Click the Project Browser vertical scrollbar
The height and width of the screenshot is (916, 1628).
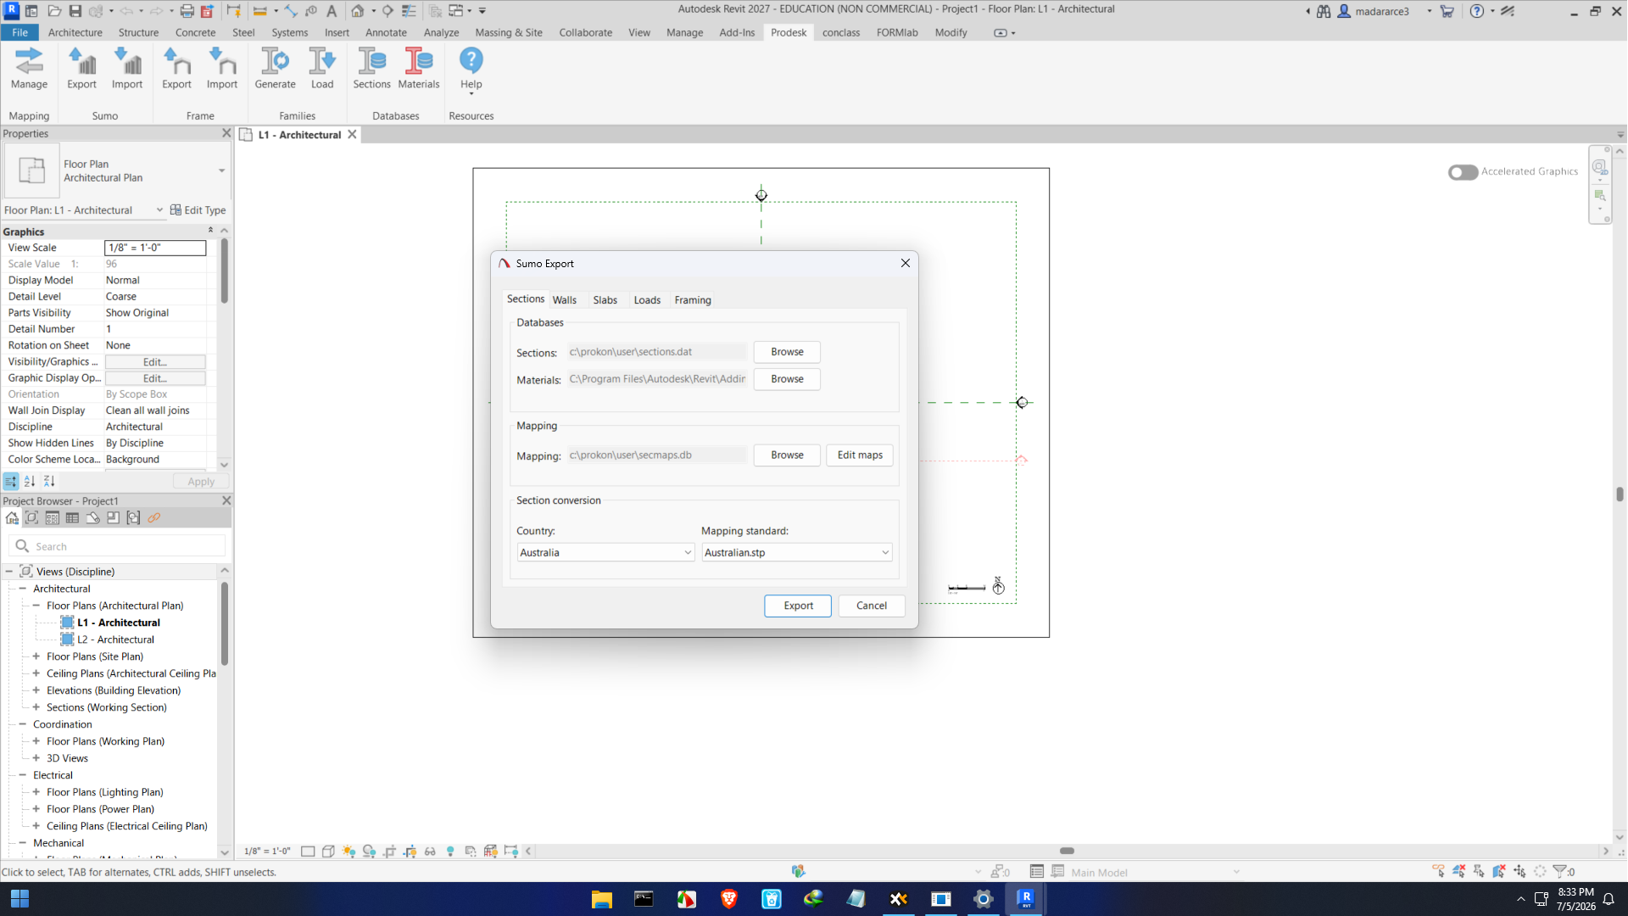(x=224, y=623)
